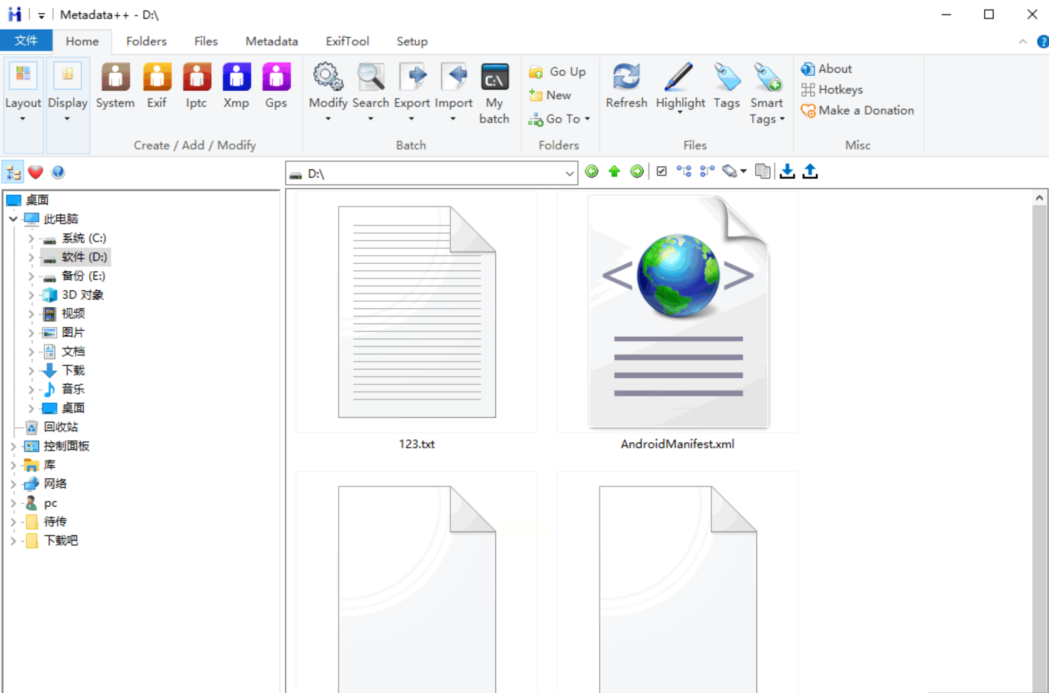This screenshot has width=1049, height=693.
Task: Click the Make a Donation link
Action: 865,111
